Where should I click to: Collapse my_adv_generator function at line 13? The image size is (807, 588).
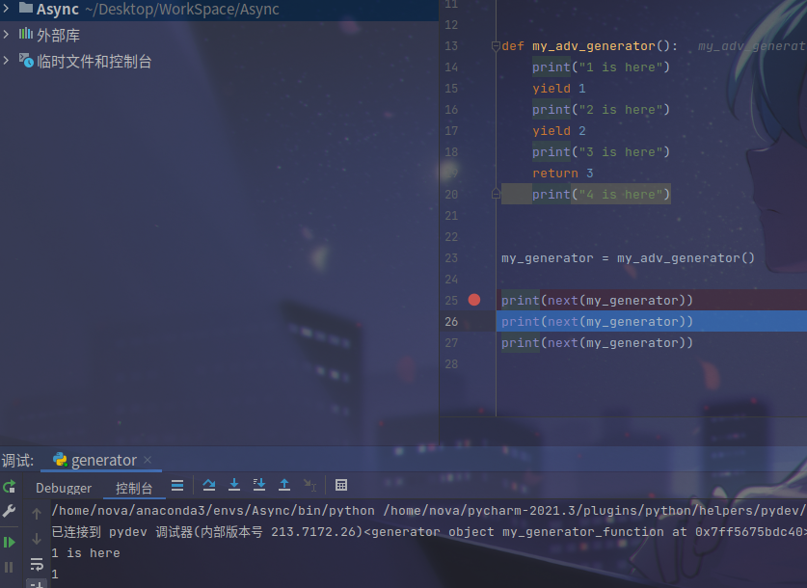coord(496,46)
